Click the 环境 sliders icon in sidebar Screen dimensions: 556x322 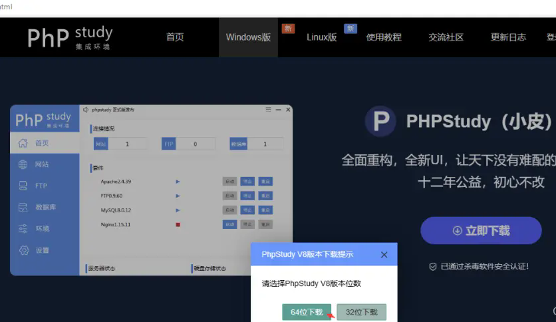(x=23, y=229)
